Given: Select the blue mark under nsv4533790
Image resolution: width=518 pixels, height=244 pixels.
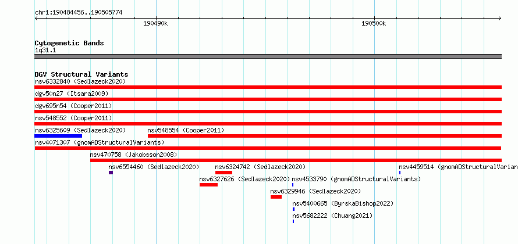Looking at the screenshot, I should point(293,185).
